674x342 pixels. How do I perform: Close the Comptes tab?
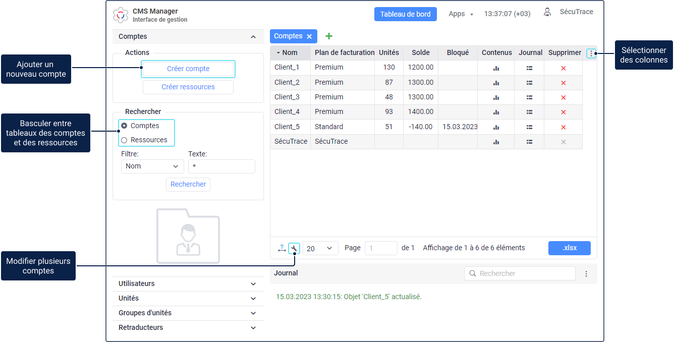point(309,36)
